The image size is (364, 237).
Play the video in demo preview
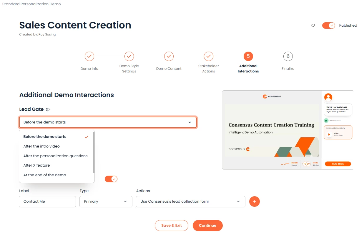(x=329, y=134)
